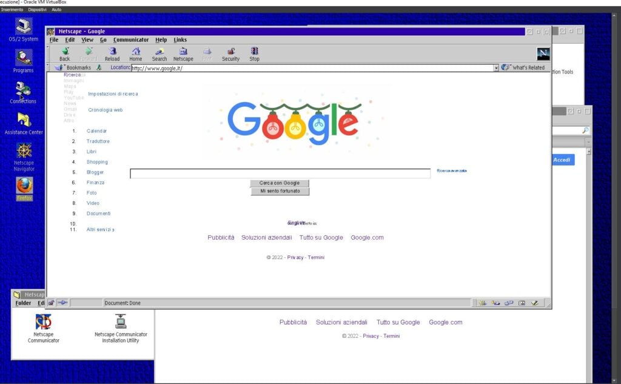This screenshot has width=621, height=384.
Task: Select Netscape Communicator Installation Utility icon
Action: pyautogui.click(x=121, y=322)
